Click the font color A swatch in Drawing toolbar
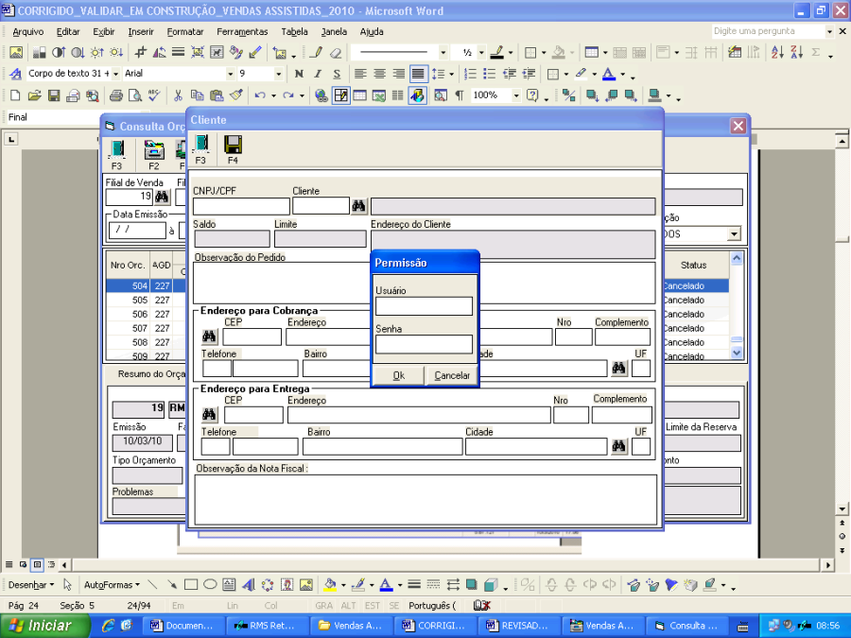Image resolution: width=851 pixels, height=638 pixels. (x=386, y=585)
